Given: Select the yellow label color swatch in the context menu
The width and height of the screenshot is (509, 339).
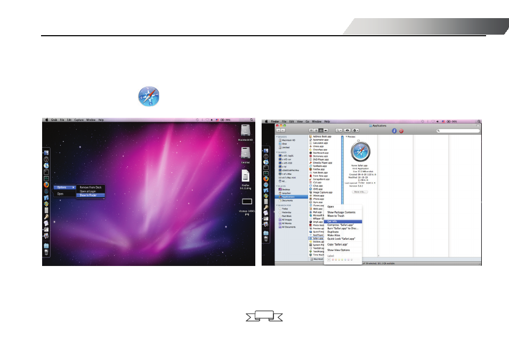Looking at the screenshot, I should click(x=339, y=260).
